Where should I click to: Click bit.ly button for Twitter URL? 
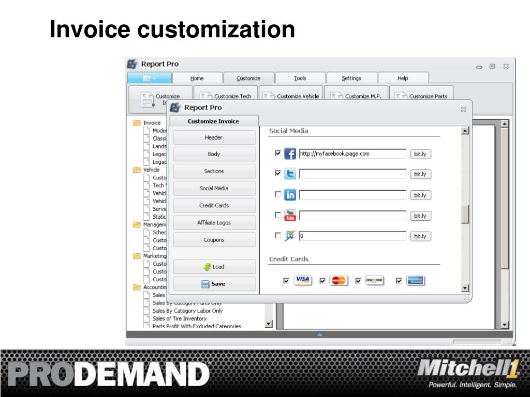point(420,174)
